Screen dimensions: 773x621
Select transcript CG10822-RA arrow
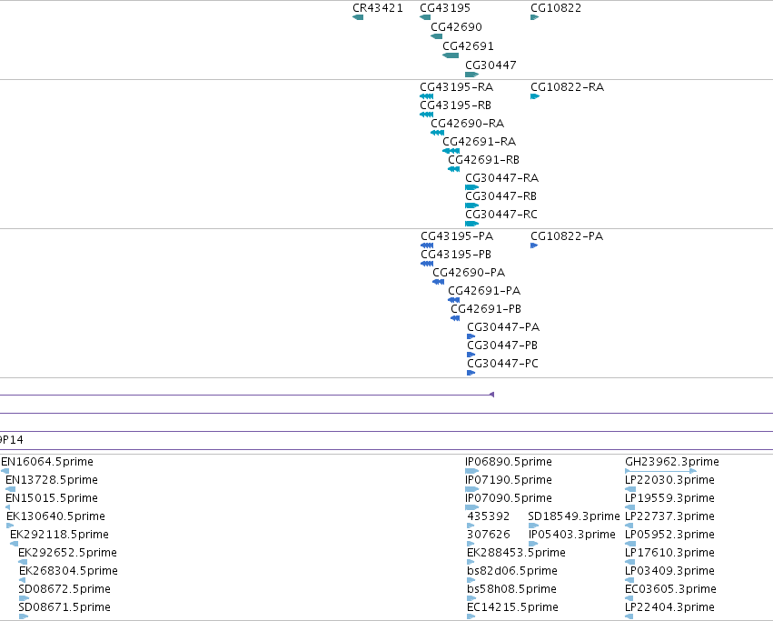point(535,96)
